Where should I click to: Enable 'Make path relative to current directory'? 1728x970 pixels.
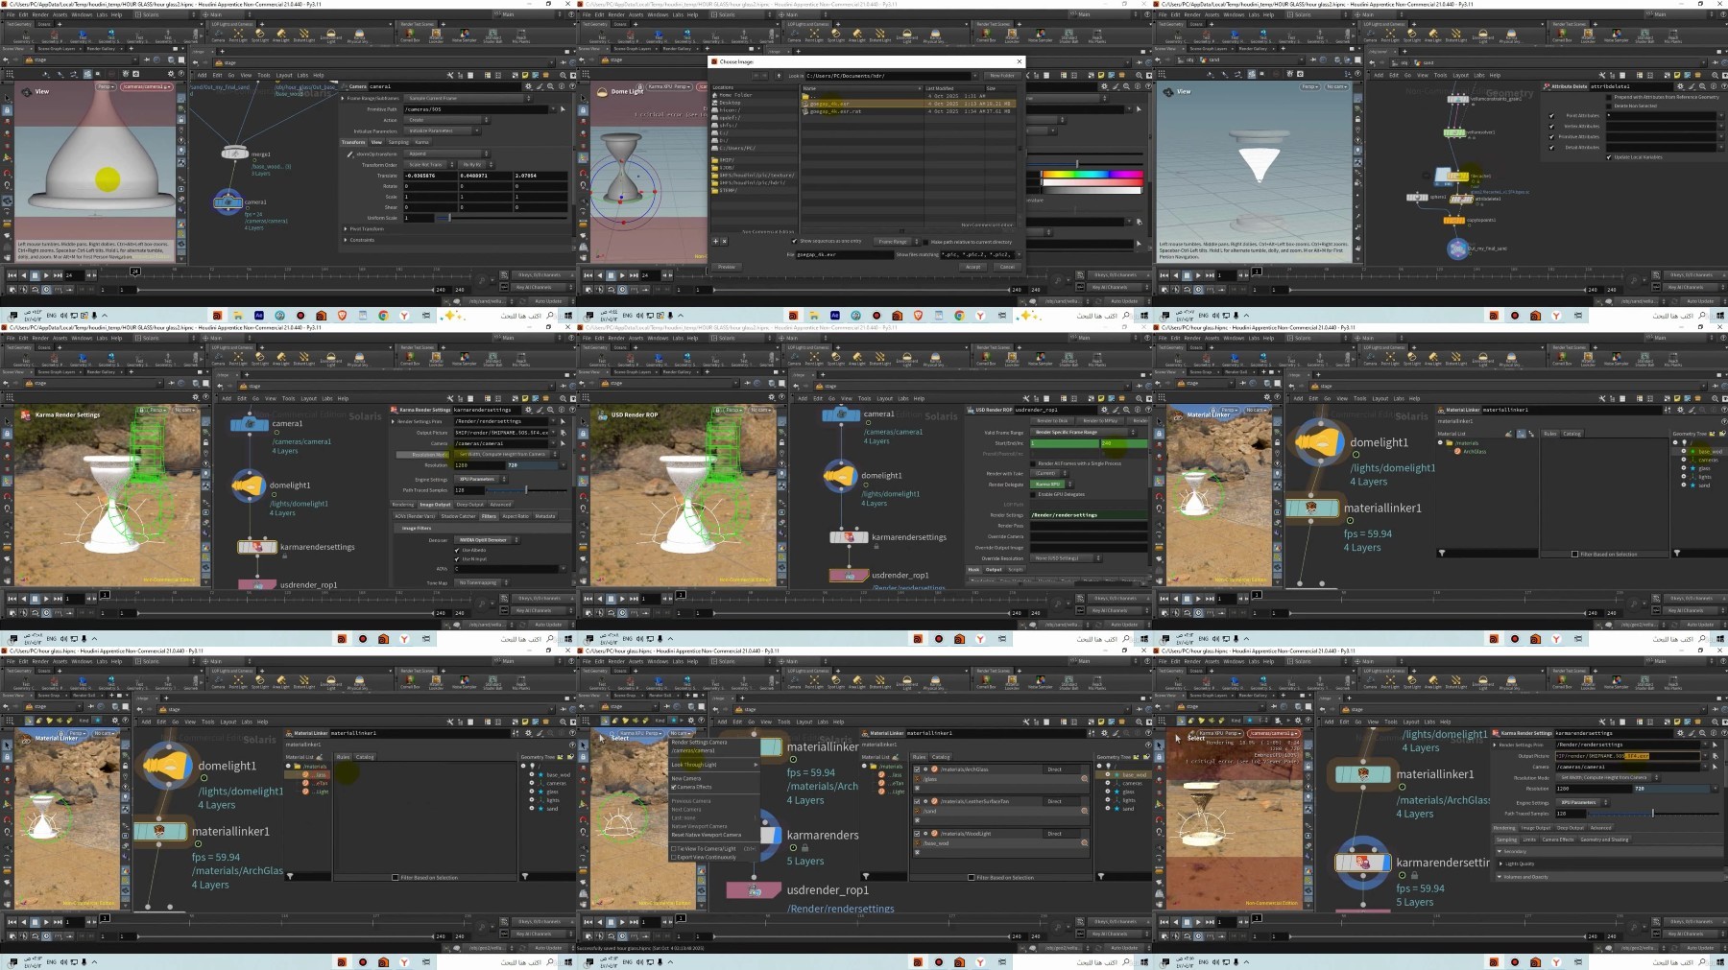pos(925,242)
